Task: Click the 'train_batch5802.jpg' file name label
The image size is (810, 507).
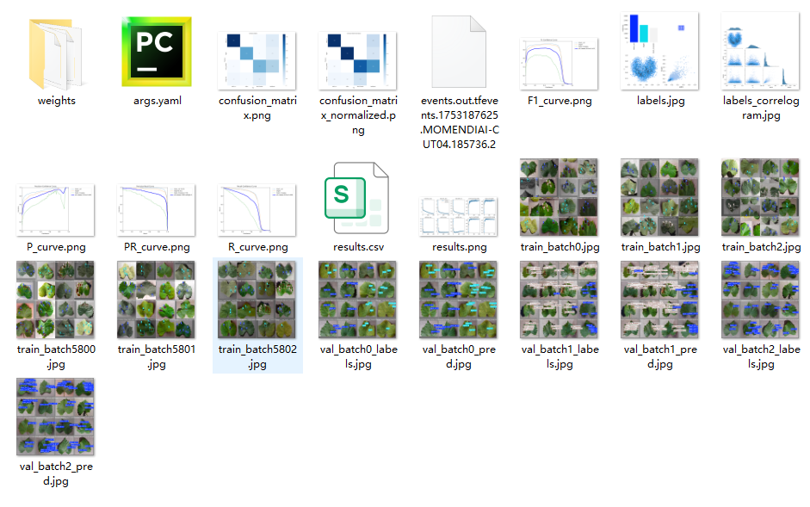Action: click(257, 356)
